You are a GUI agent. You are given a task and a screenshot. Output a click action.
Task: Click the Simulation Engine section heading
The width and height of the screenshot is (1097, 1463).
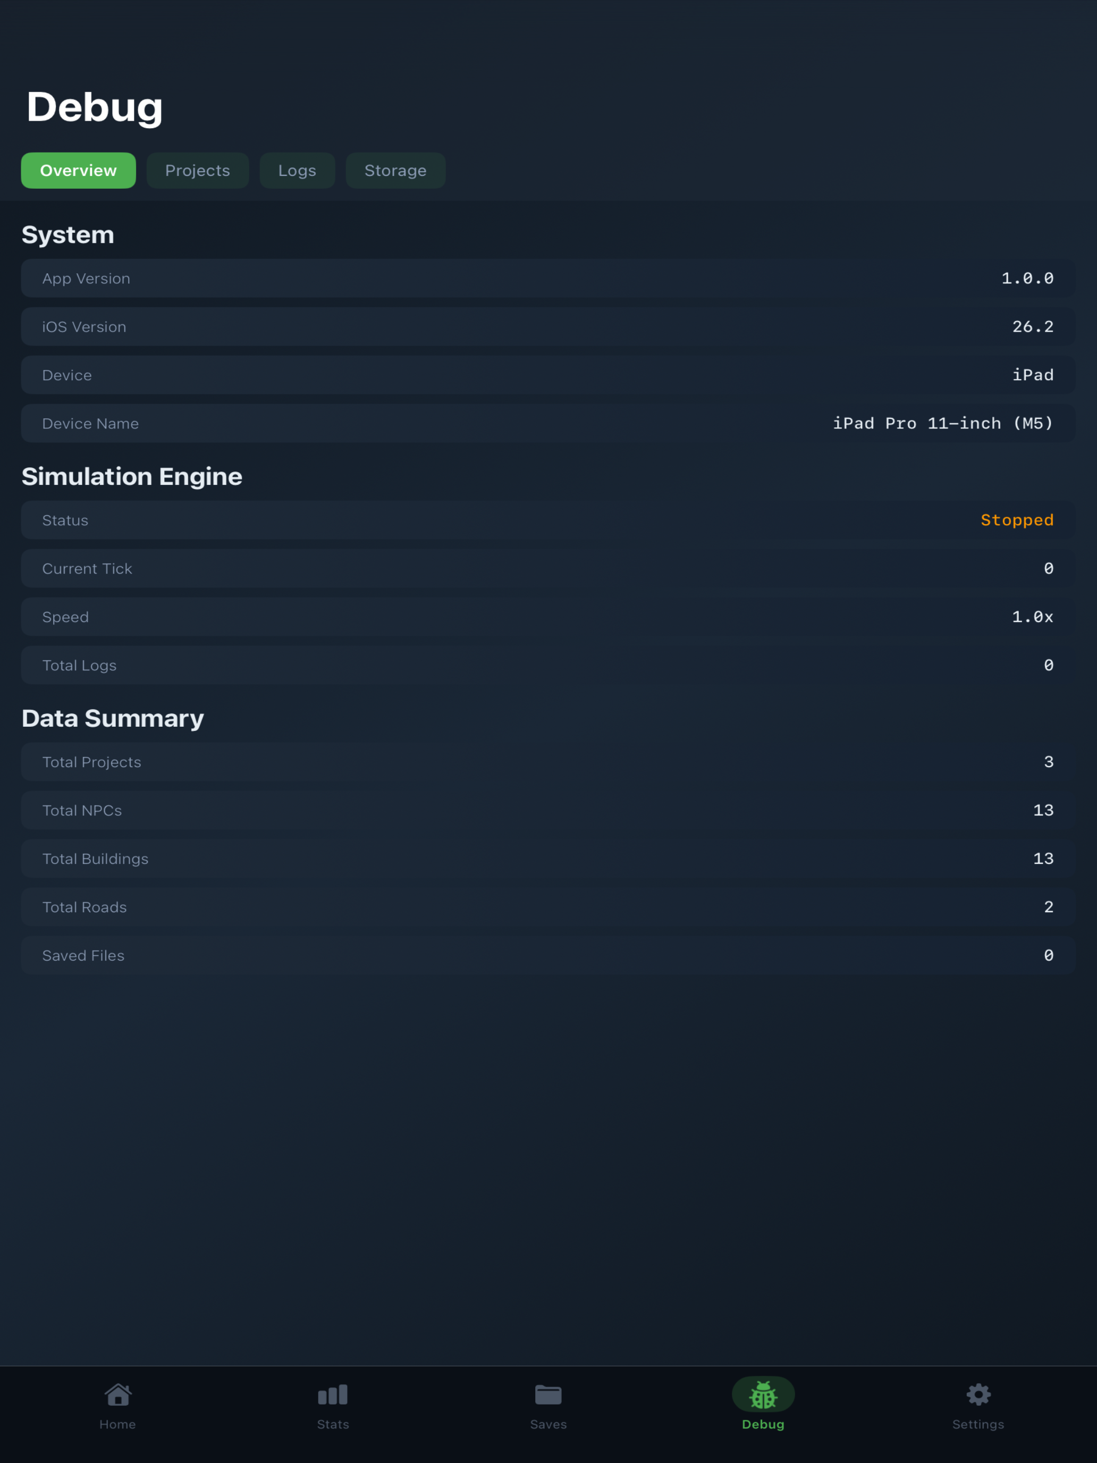pyautogui.click(x=132, y=477)
